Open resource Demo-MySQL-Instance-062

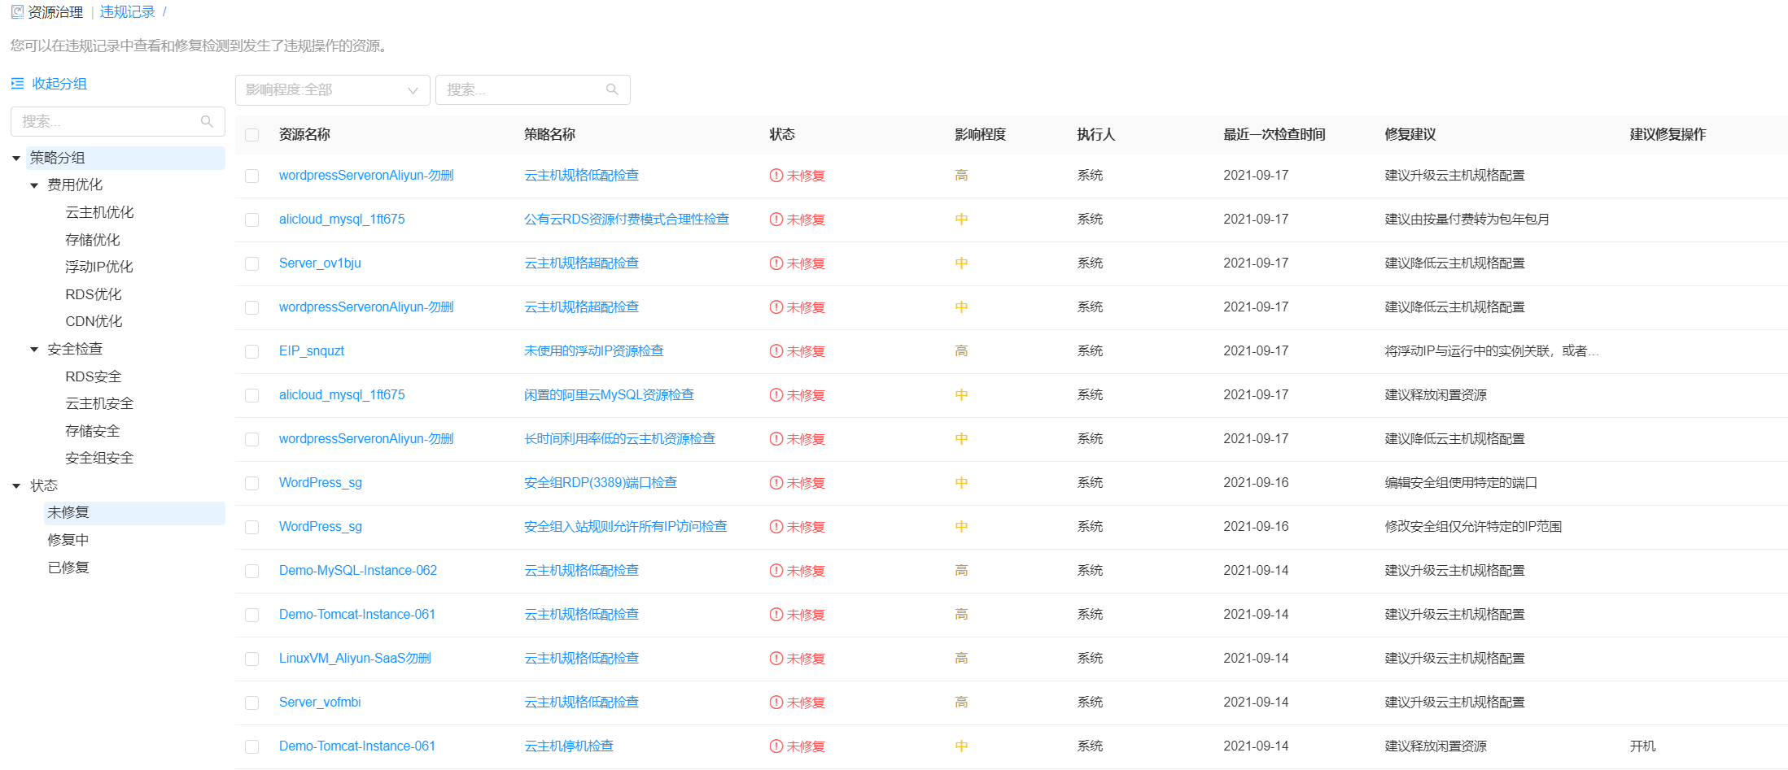coord(358,571)
